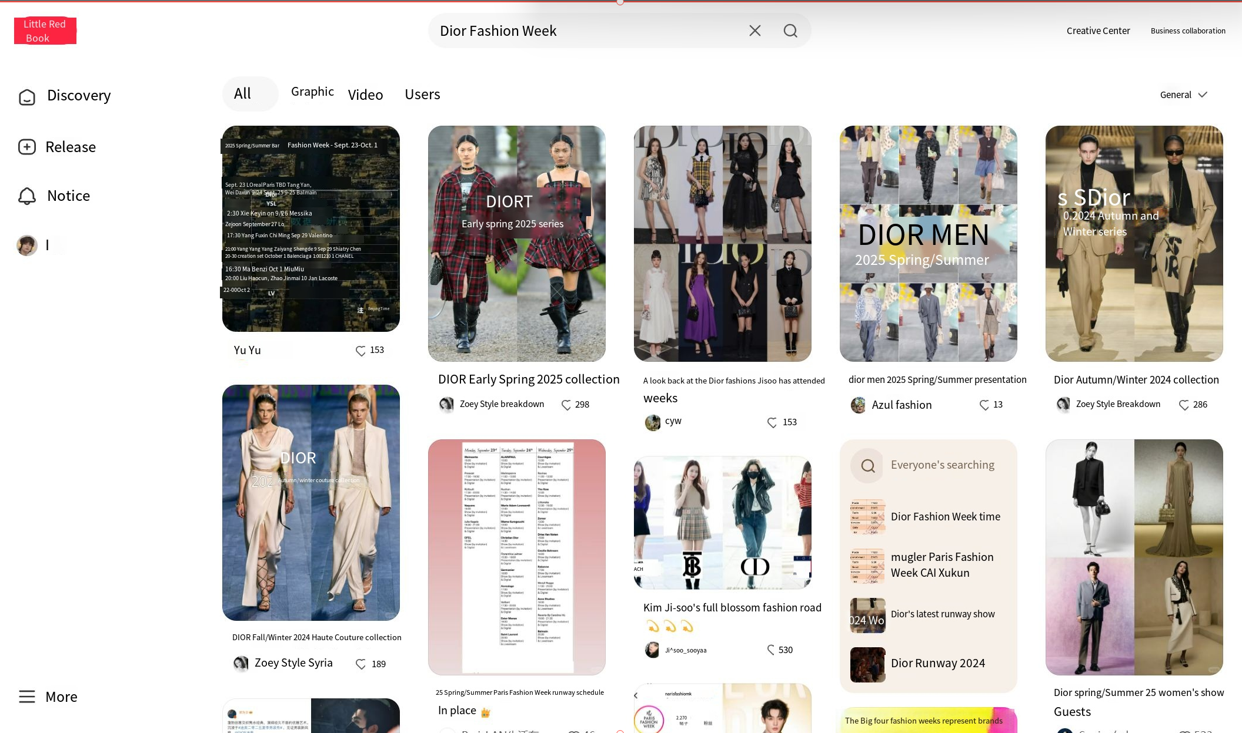This screenshot has height=733, width=1242.
Task: Clear the search field with the X icon
Action: (755, 31)
